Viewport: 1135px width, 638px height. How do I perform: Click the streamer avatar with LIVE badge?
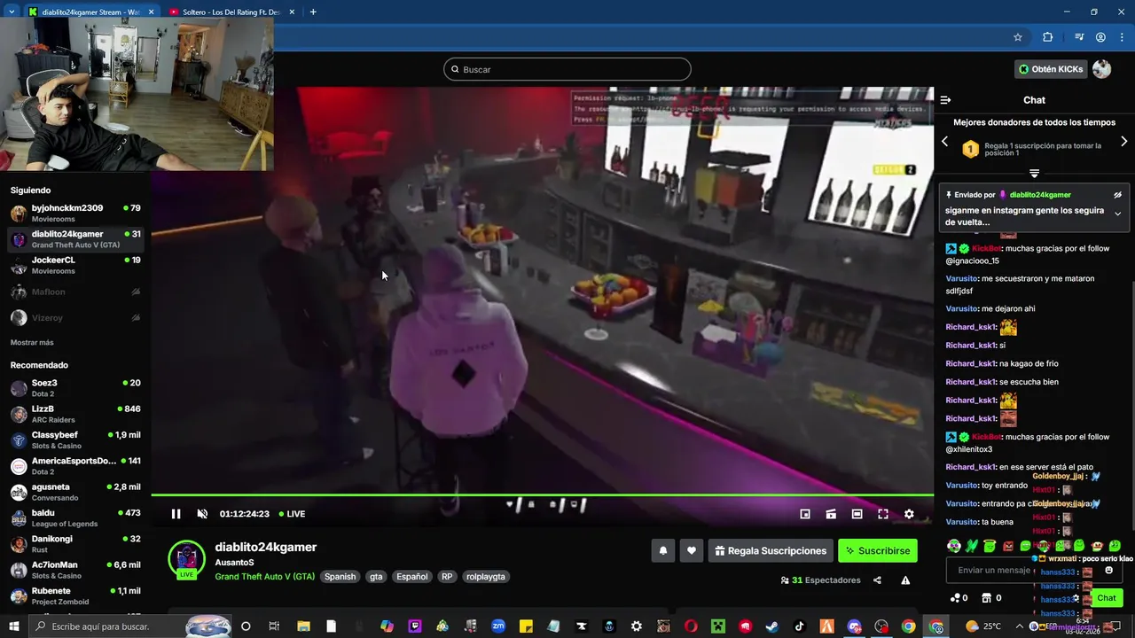click(x=186, y=559)
